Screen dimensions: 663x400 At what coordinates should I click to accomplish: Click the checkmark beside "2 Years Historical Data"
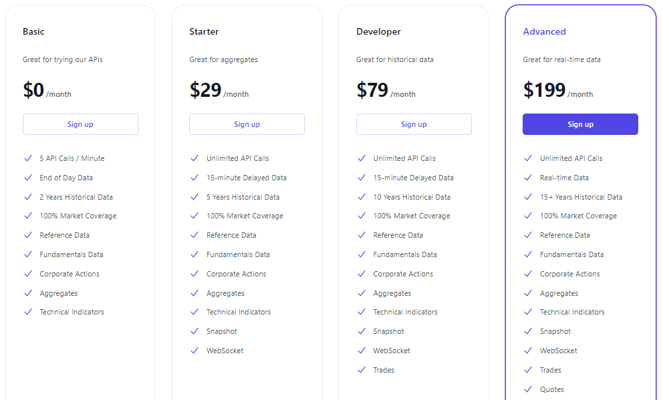pos(28,197)
